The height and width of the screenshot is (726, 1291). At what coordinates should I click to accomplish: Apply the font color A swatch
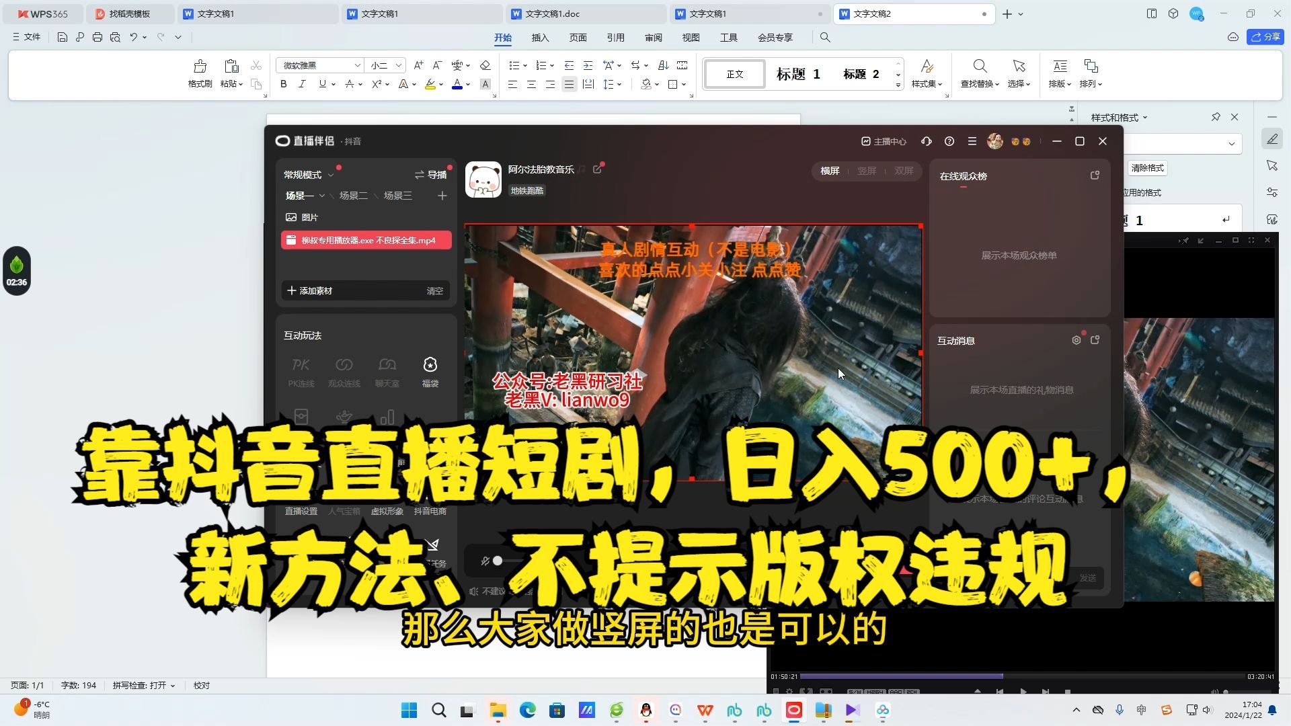[x=457, y=84]
